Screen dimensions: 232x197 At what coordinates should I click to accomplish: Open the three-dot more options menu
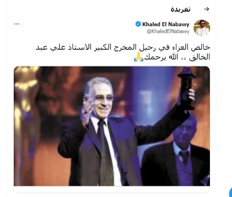coord(17,24)
